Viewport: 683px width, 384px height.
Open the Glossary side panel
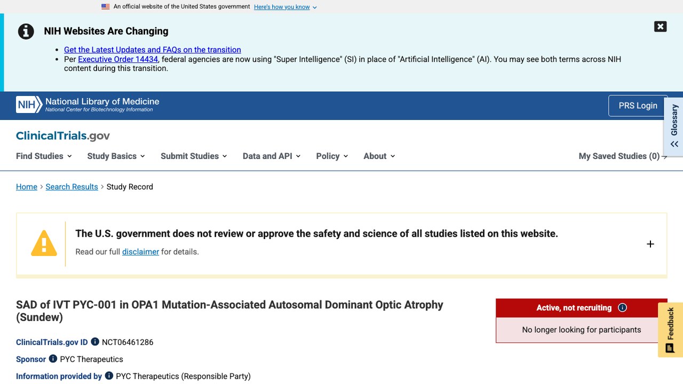[x=674, y=126]
